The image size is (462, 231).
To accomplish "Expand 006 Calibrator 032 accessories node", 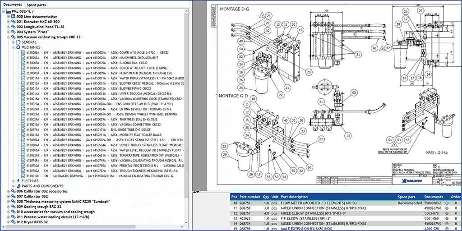I will [x=9, y=191].
